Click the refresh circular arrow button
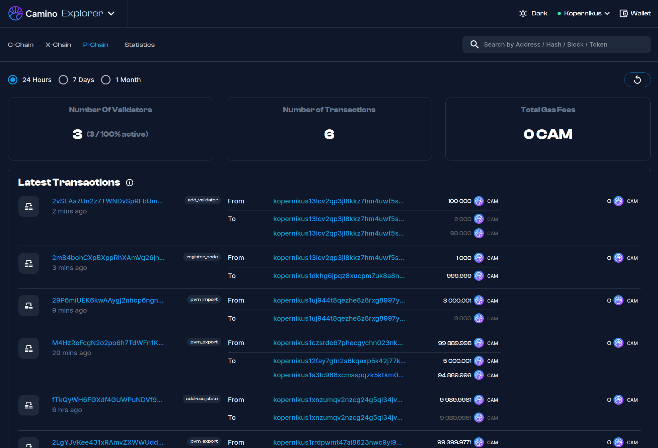The height and width of the screenshot is (448, 658). [637, 80]
